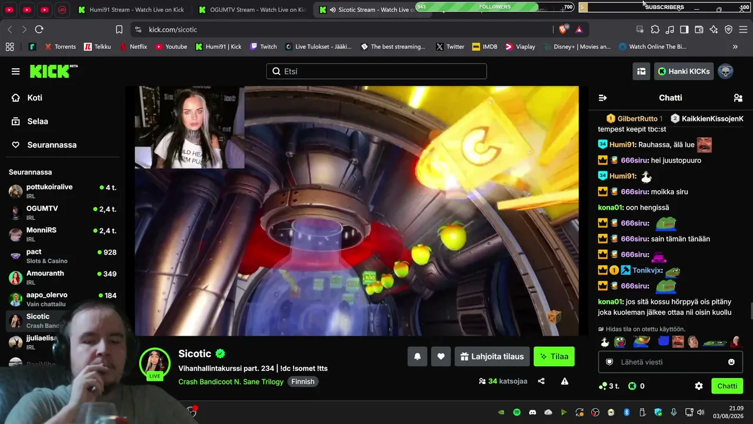Open the emote picker smiley
The width and height of the screenshot is (753, 424).
point(731,362)
